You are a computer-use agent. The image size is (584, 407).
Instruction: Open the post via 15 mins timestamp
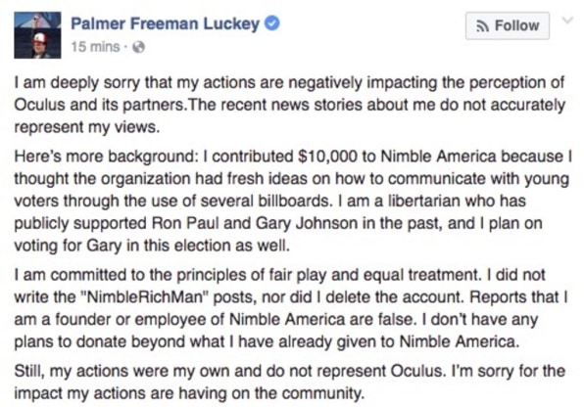pyautogui.click(x=95, y=47)
